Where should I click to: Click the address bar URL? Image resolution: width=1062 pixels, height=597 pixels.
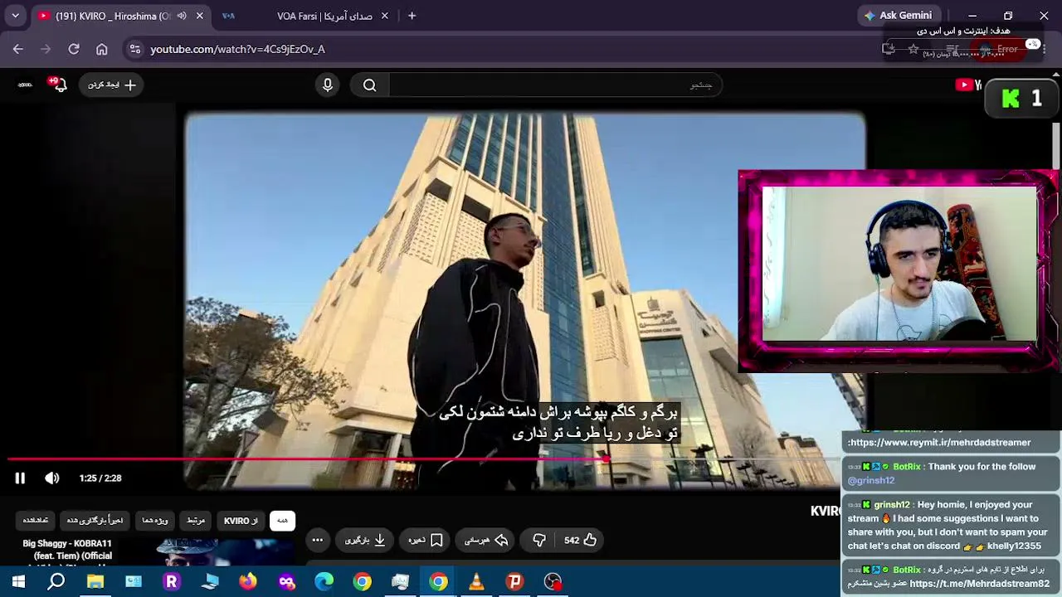237,49
